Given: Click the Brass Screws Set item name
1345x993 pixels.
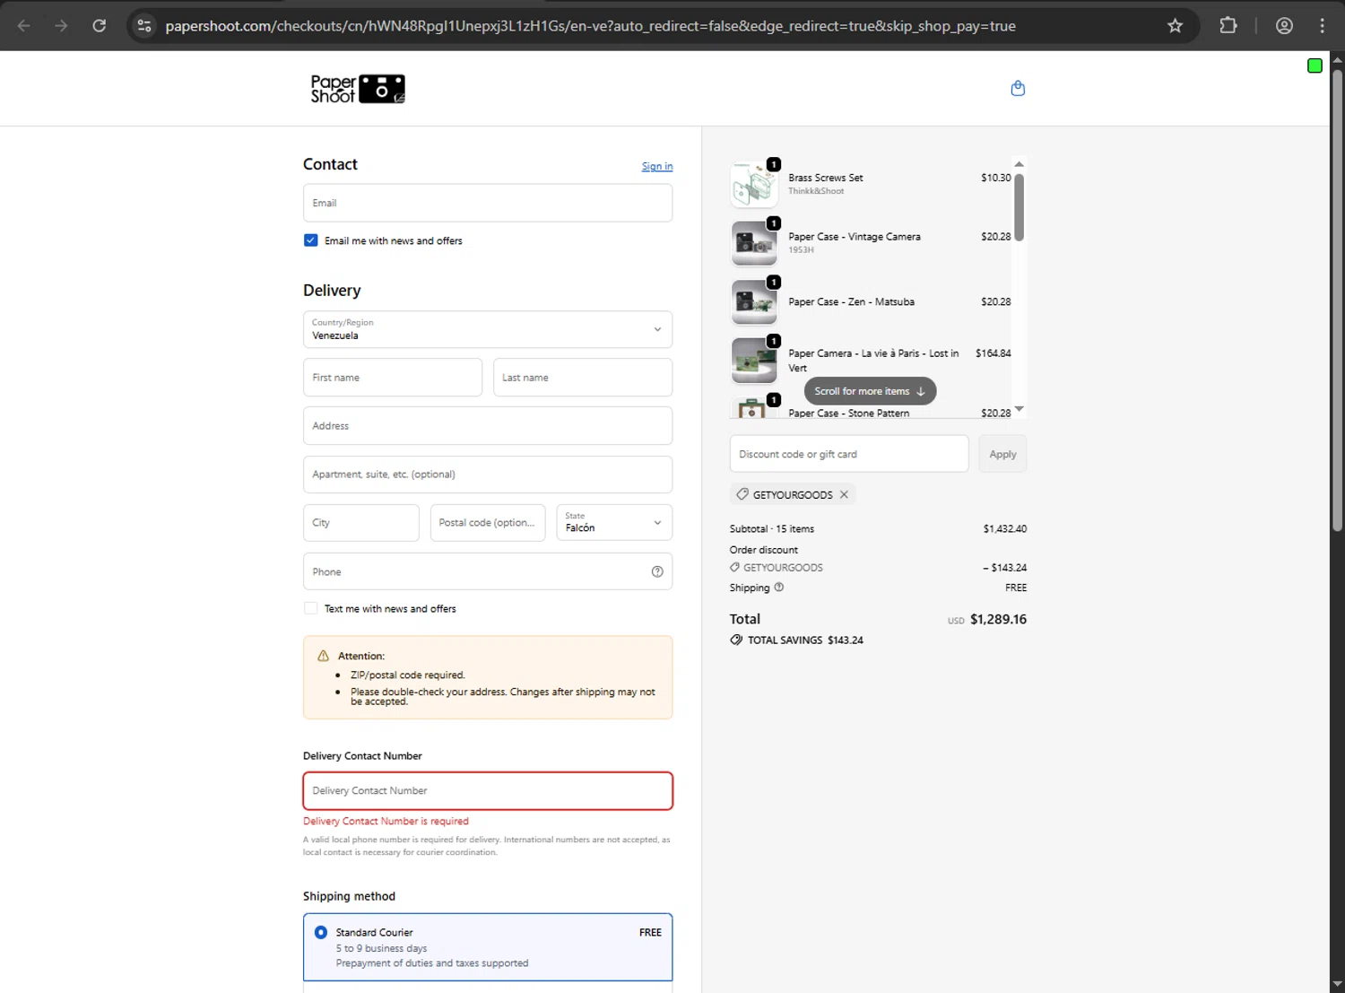Looking at the screenshot, I should [826, 178].
